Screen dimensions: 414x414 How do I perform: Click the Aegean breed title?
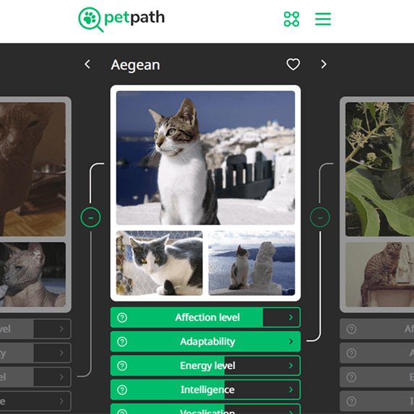point(135,65)
